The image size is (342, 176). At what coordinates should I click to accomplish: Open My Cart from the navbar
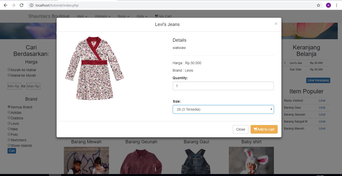click(x=163, y=16)
